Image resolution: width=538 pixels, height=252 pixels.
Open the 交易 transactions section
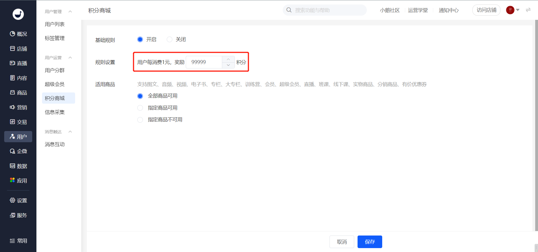(18, 122)
